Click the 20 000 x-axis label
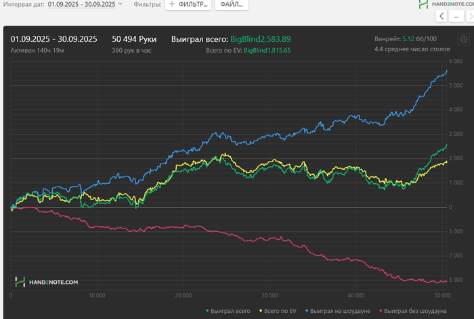 184,295
